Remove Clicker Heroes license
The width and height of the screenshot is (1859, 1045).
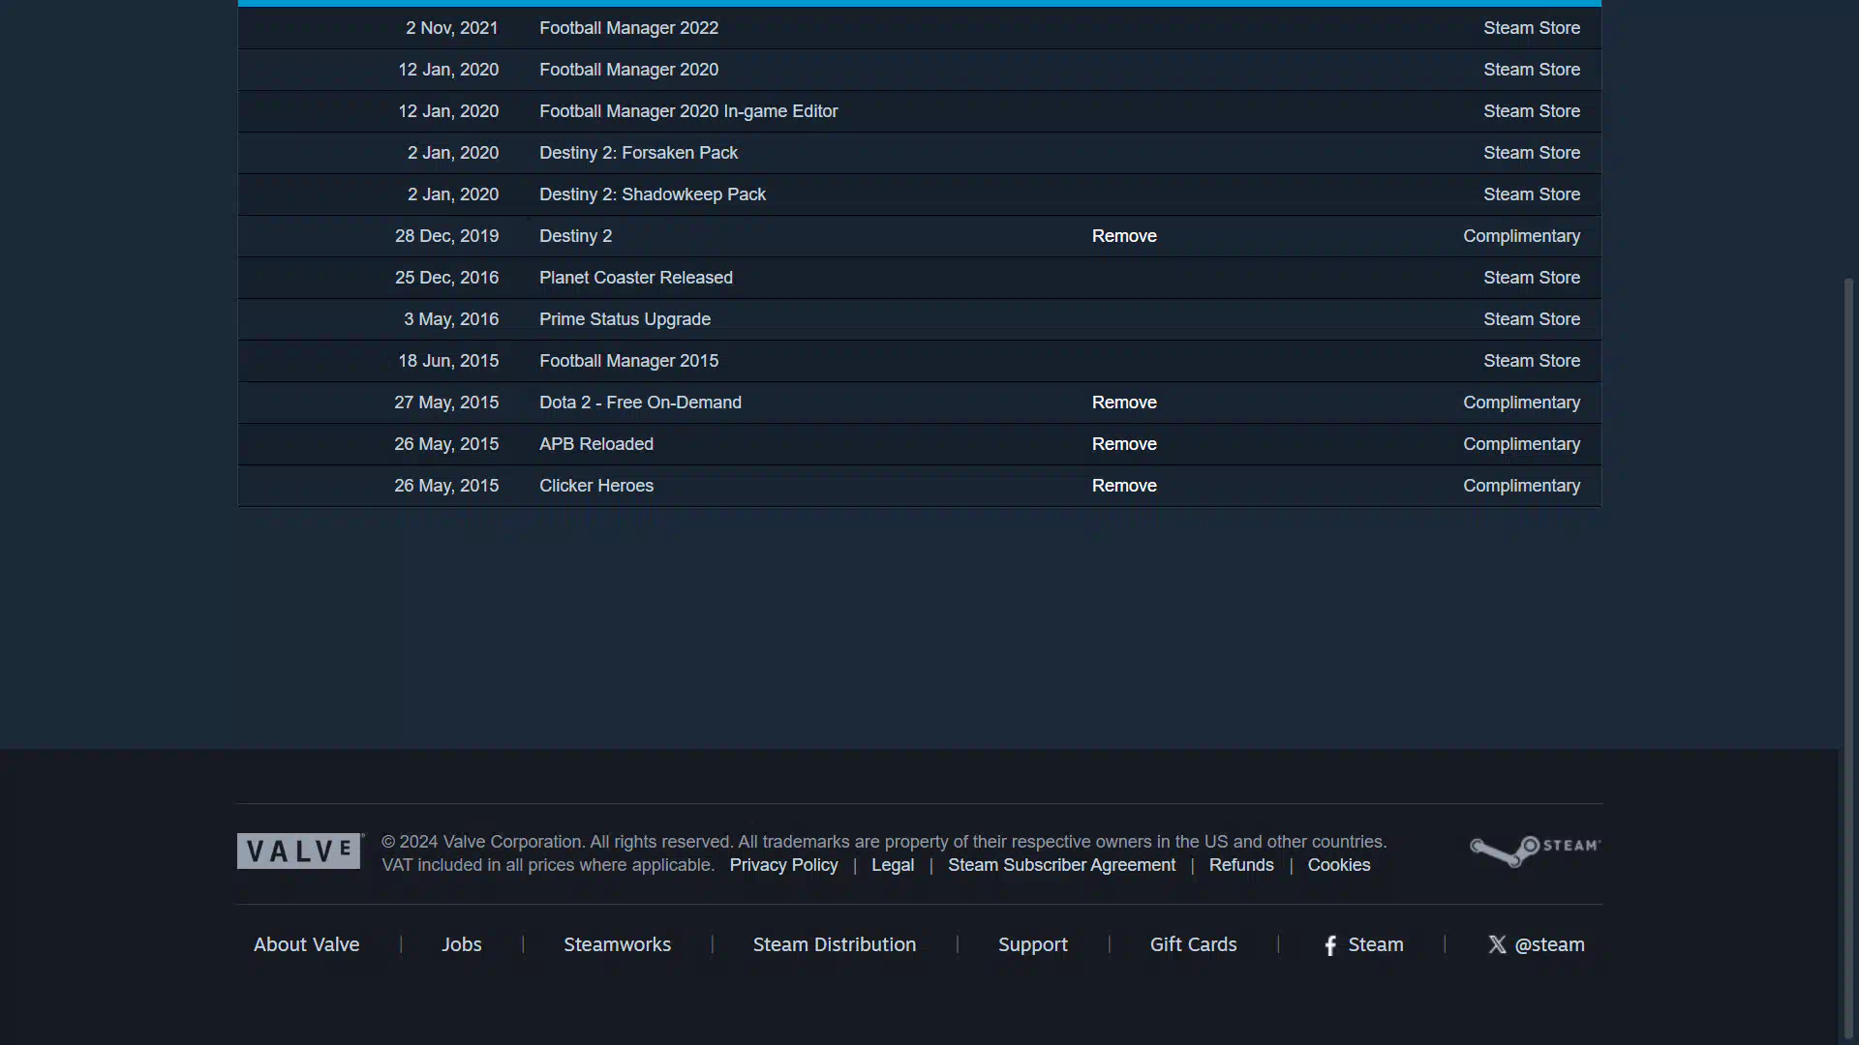pos(1124,486)
